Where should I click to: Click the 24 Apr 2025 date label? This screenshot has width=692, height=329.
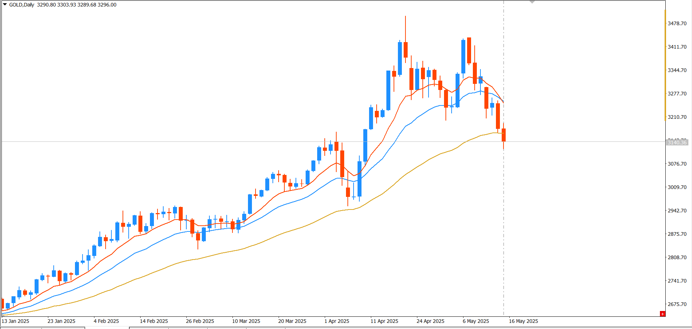pos(431,321)
